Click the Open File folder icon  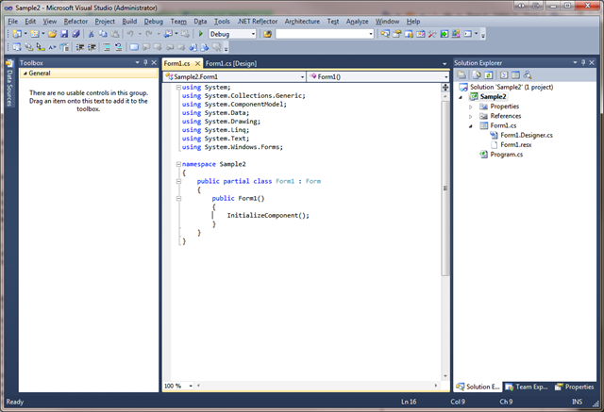point(53,34)
